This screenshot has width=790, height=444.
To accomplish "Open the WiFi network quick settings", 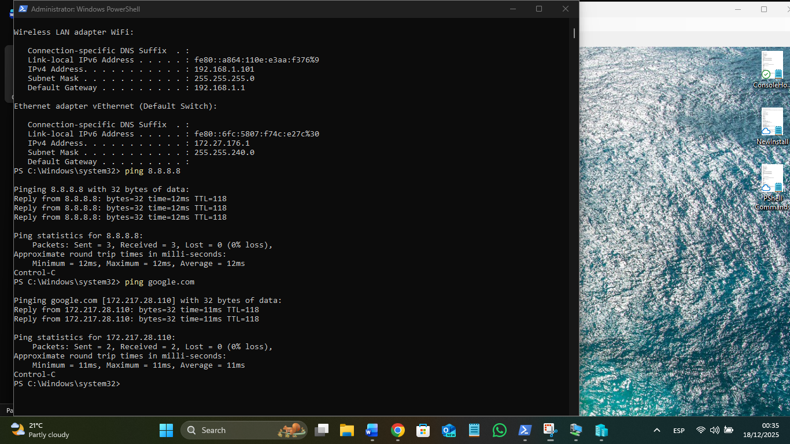I will click(701, 430).
